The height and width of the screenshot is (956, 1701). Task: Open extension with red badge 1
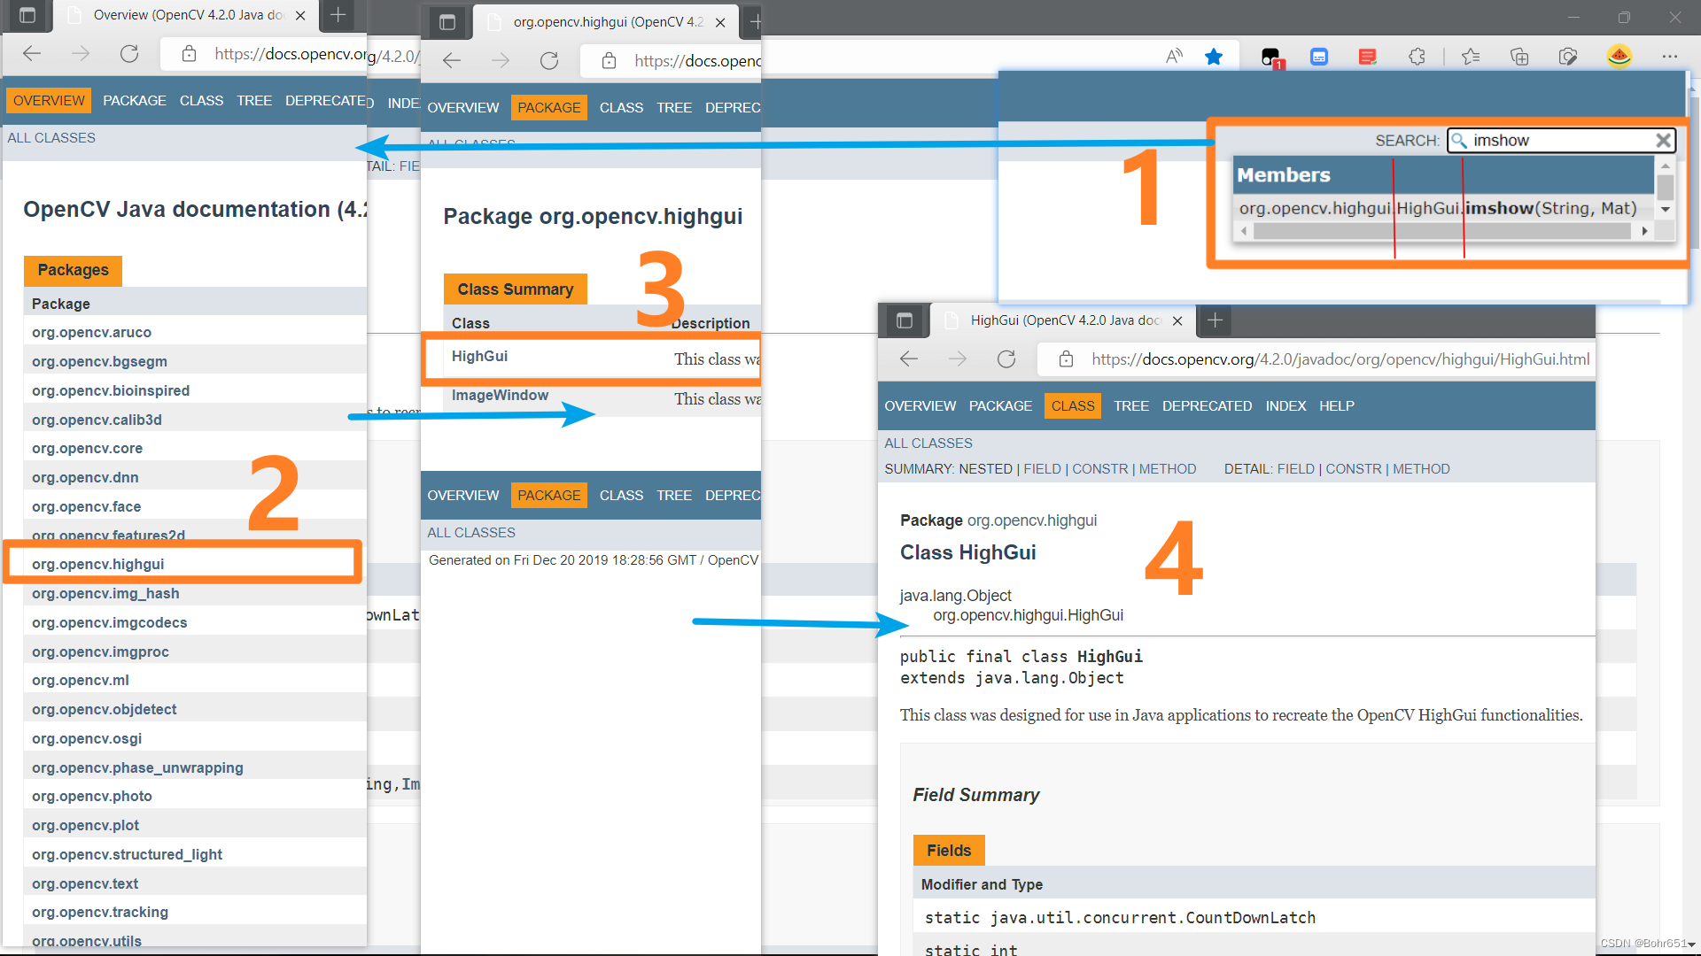(x=1271, y=58)
